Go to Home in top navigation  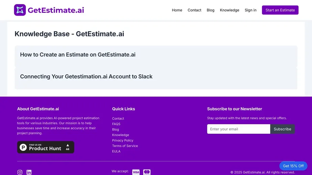coord(177,10)
